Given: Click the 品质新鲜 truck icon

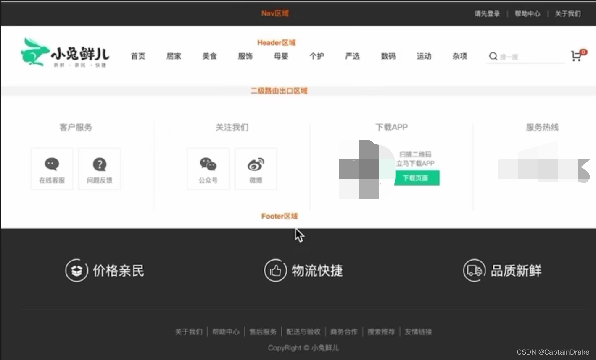Looking at the screenshot, I should [474, 271].
